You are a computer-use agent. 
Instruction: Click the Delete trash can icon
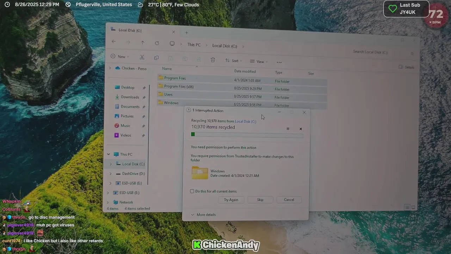pyautogui.click(x=213, y=60)
